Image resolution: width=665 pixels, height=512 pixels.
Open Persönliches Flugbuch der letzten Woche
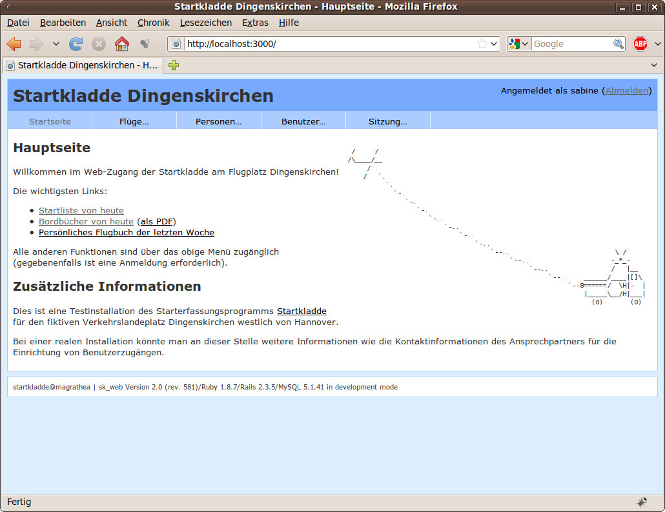(127, 233)
